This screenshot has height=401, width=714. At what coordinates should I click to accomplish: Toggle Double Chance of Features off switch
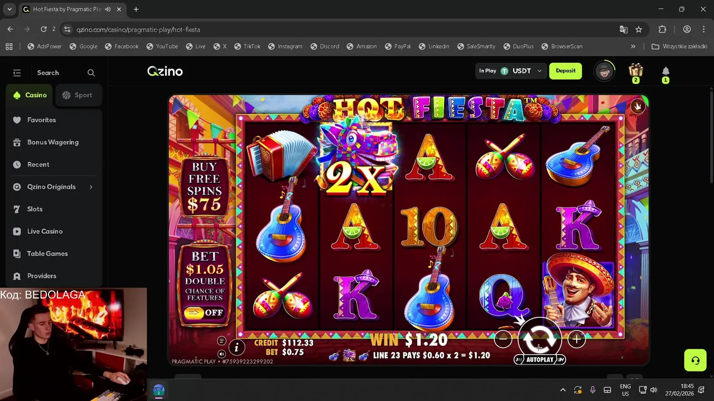point(205,312)
